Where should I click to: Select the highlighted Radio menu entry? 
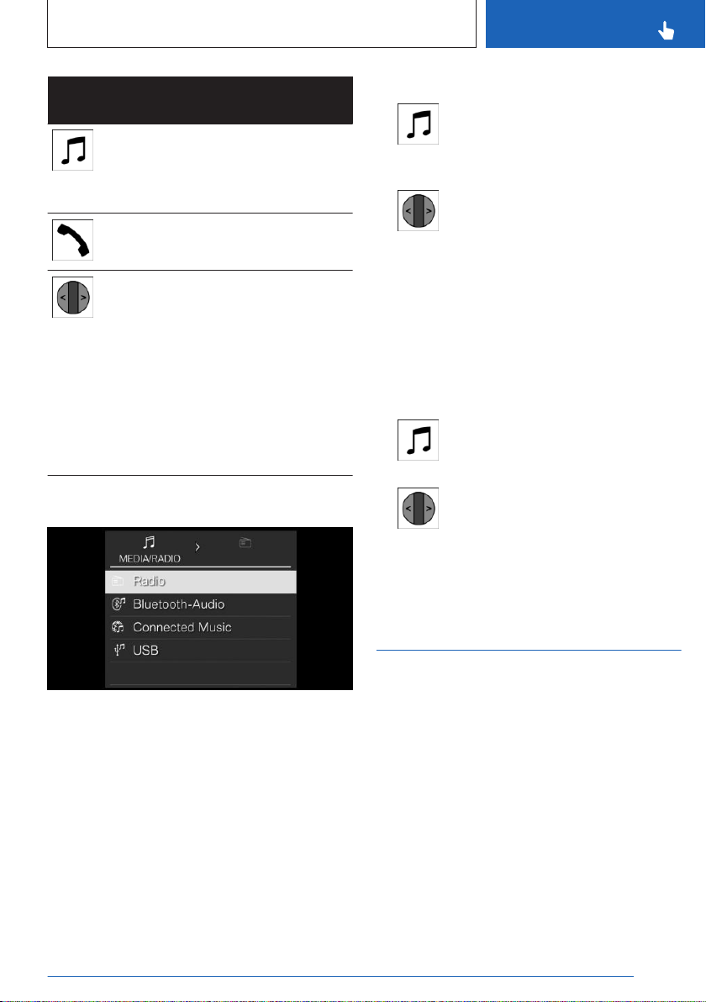[201, 582]
